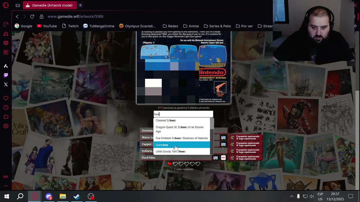Open Google bookmark
360x202 pixels.
[x=24, y=26]
